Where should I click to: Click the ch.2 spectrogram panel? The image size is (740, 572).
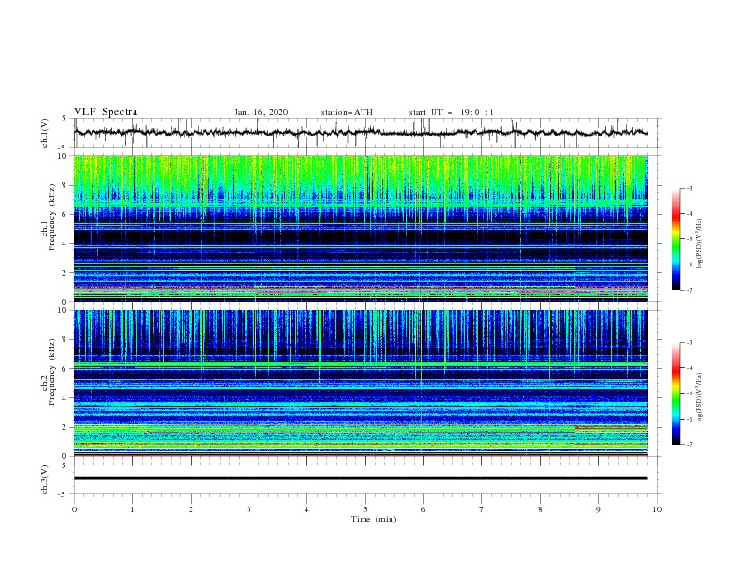tap(360, 383)
